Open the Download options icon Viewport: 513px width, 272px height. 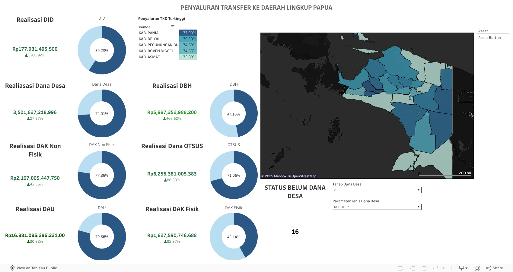pos(463,268)
